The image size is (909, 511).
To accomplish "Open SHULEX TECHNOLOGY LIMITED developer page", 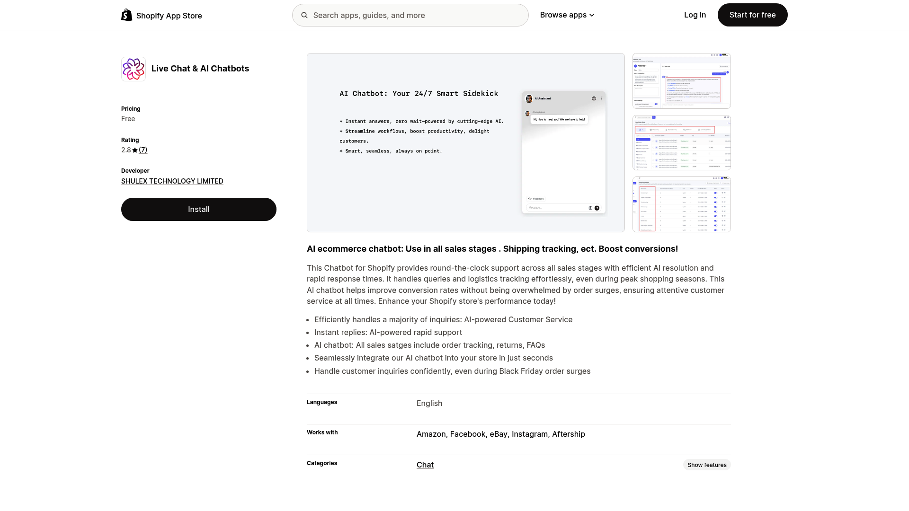I will coord(172,181).
